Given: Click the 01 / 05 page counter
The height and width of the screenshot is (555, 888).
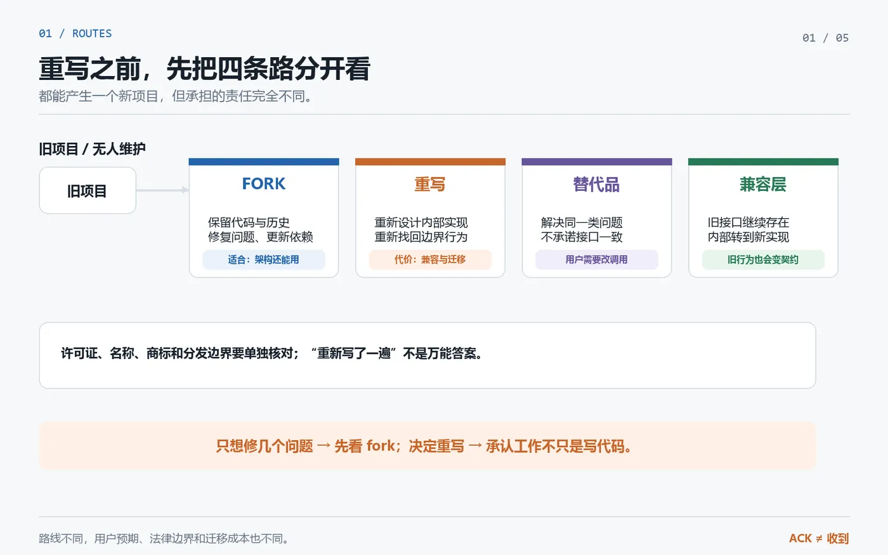Looking at the screenshot, I should pyautogui.click(x=825, y=38).
